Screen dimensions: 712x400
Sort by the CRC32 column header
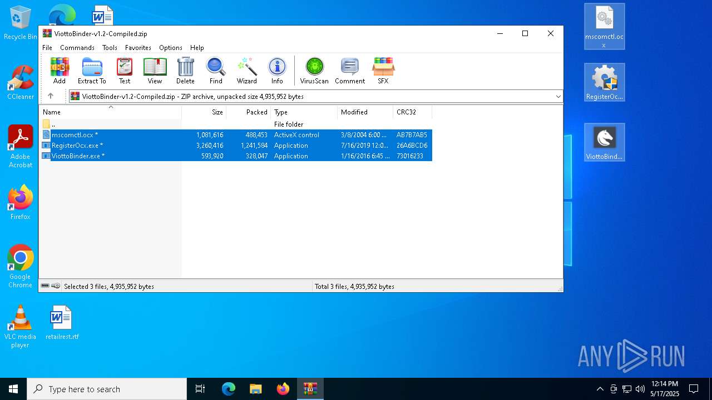click(412, 112)
